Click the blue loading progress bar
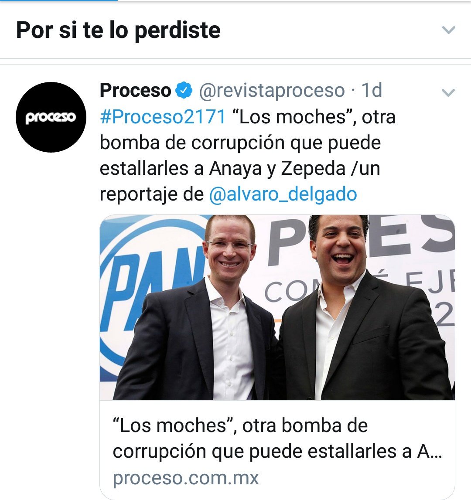 coord(59,0)
